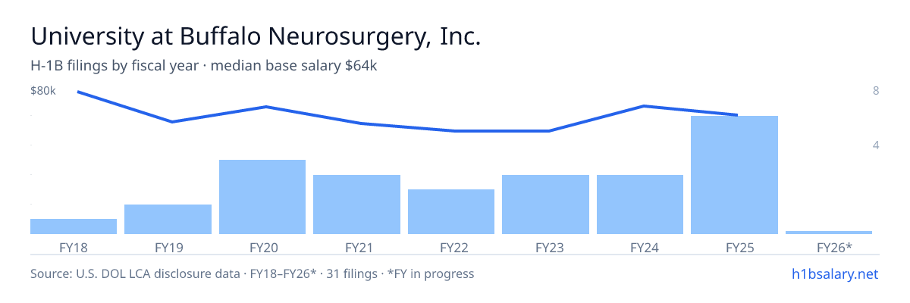The height and width of the screenshot is (303, 910).
Task: Click the salary line peak at FY24
Action: 644,106
